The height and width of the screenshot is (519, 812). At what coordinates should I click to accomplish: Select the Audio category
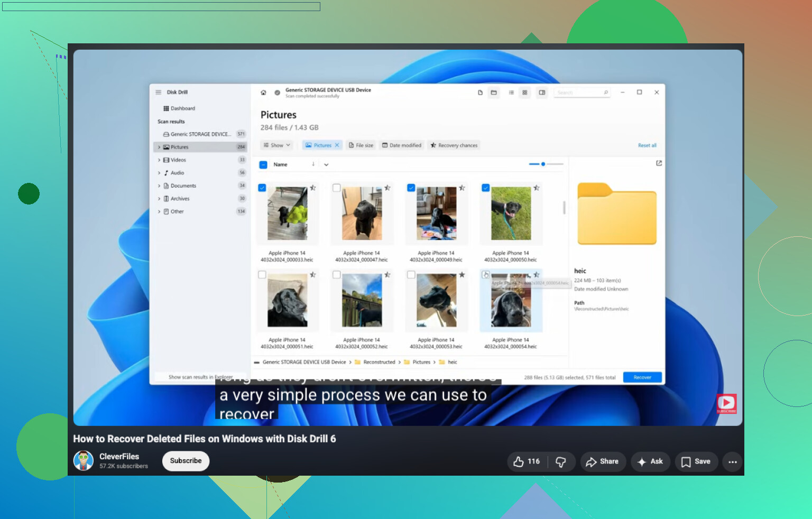(200, 173)
